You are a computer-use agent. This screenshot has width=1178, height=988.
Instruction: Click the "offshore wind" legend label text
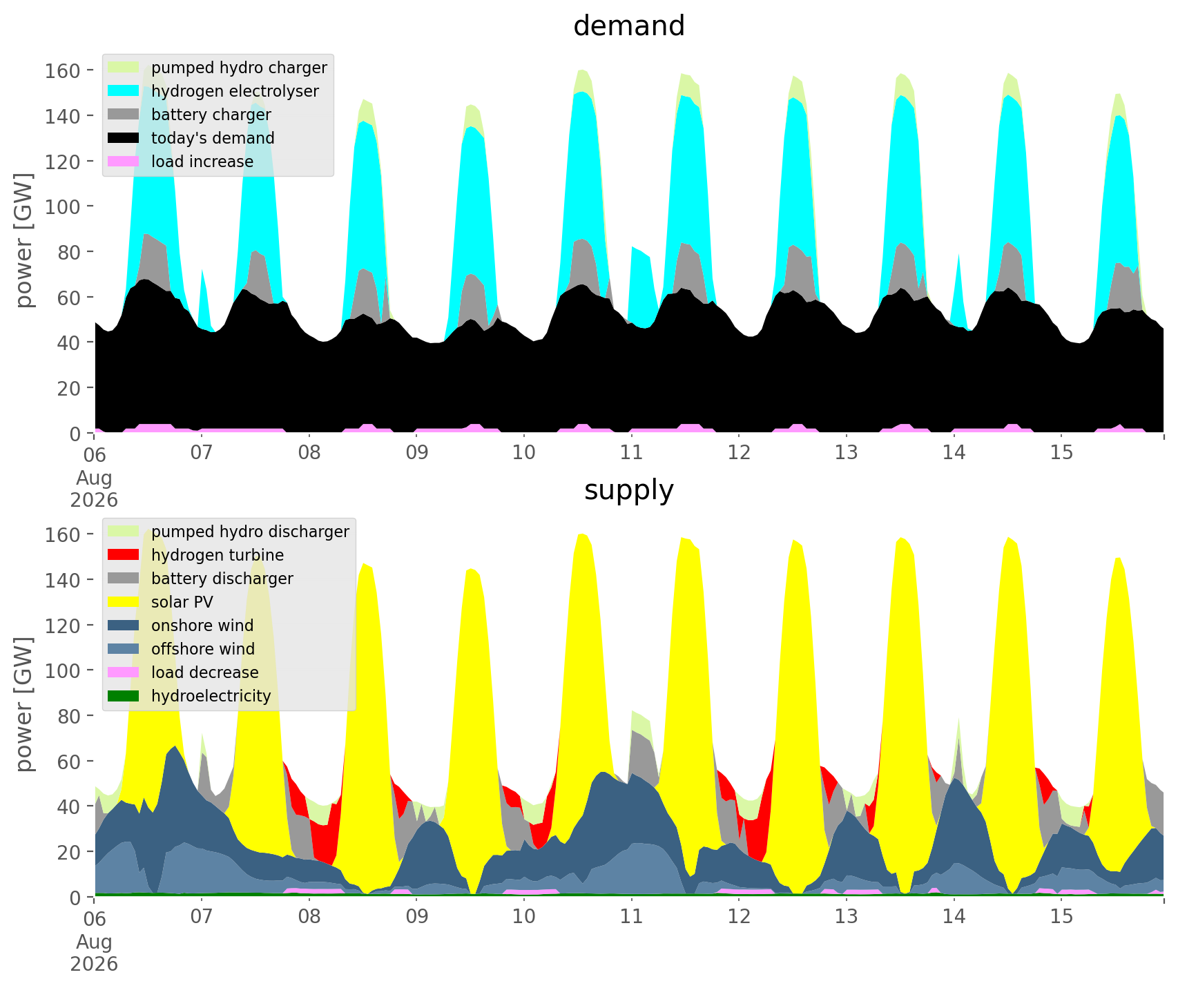click(203, 649)
